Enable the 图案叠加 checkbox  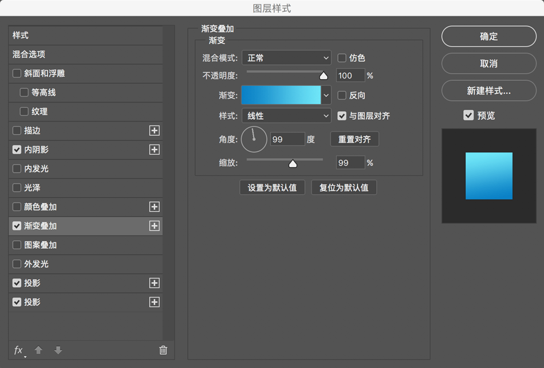pyautogui.click(x=17, y=245)
